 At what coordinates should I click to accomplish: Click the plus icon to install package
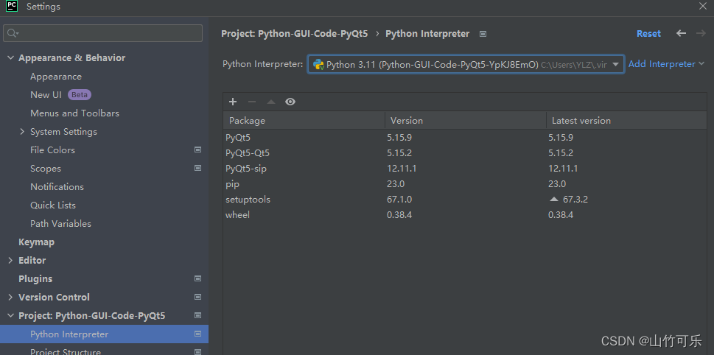pyautogui.click(x=233, y=102)
